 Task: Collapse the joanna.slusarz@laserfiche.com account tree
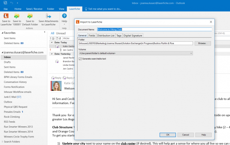pyautogui.click(x=2, y=52)
